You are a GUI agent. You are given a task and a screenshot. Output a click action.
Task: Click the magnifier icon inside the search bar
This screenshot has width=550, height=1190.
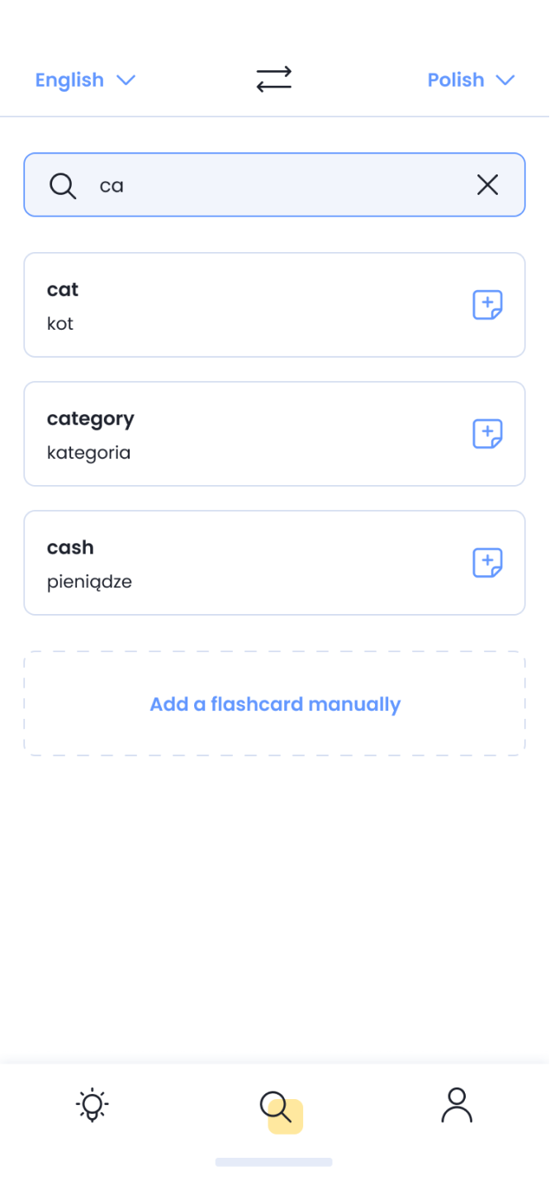(x=64, y=185)
